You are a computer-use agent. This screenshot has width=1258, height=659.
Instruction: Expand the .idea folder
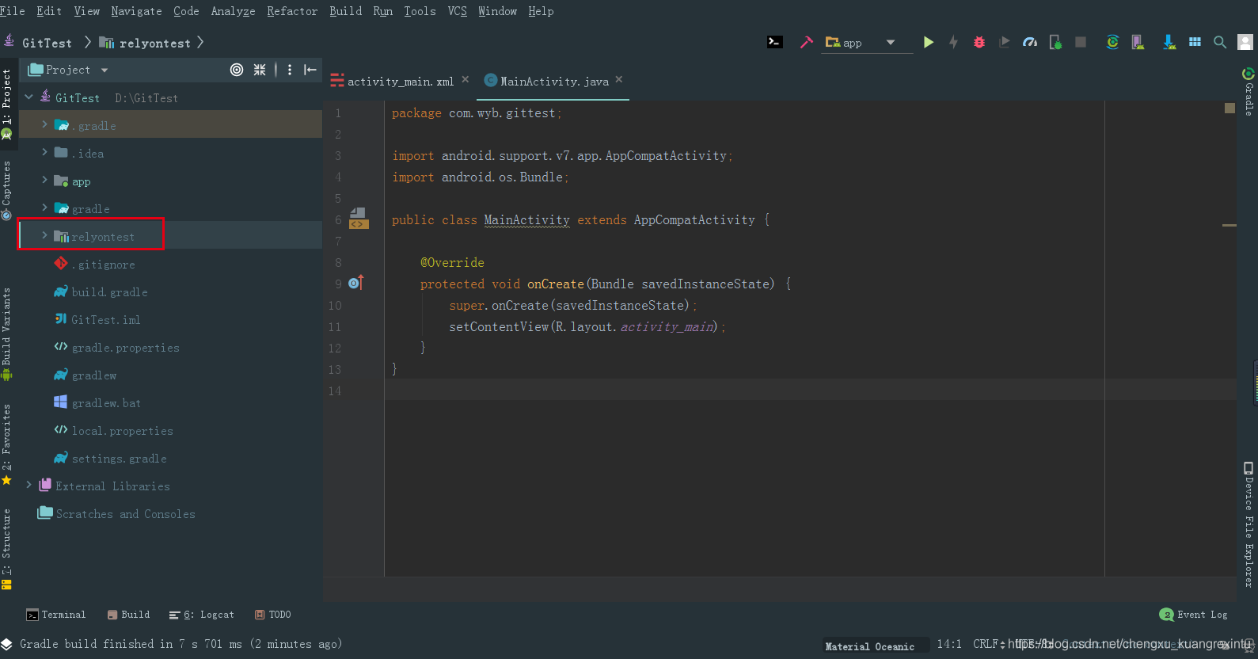(x=45, y=152)
